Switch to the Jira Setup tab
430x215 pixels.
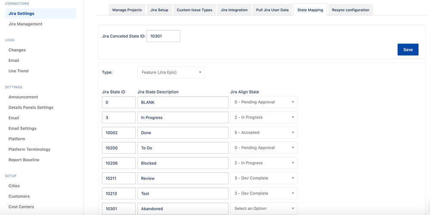click(159, 10)
